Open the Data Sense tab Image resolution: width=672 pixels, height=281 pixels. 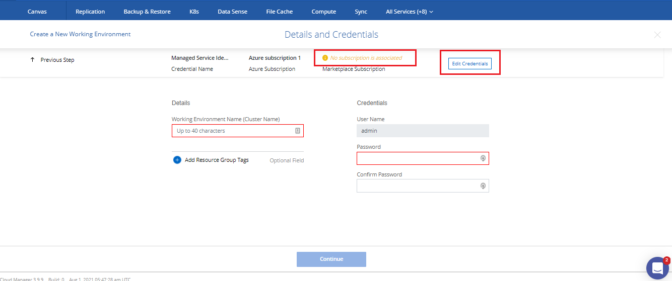tap(234, 12)
